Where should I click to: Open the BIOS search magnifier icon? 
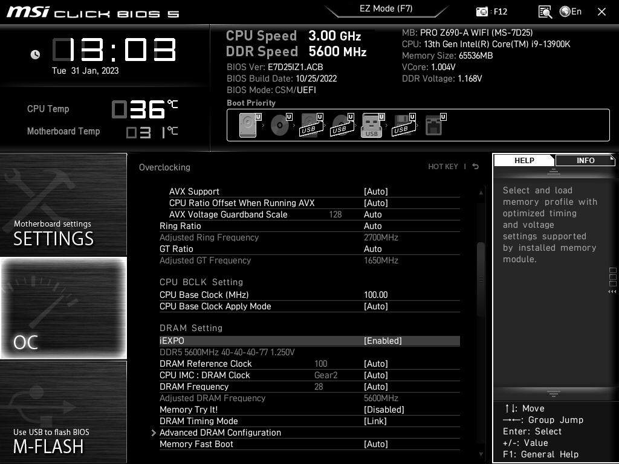545,12
